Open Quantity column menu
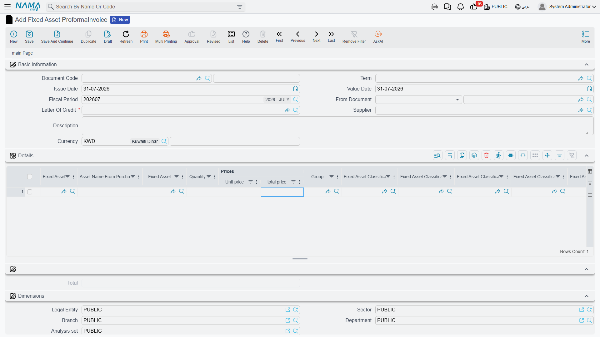 tap(215, 177)
